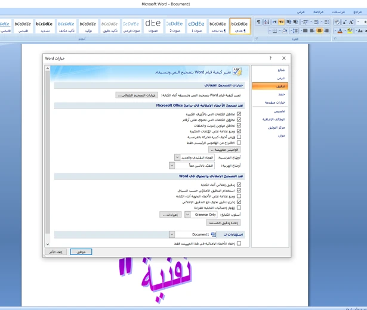Click the change case Aa icon
Screen dimensions: 367x310
tap(360, 30)
